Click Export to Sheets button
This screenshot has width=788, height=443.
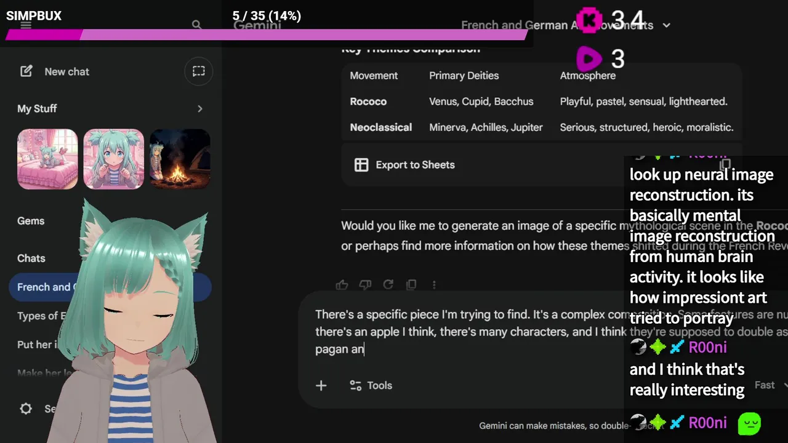pyautogui.click(x=404, y=165)
